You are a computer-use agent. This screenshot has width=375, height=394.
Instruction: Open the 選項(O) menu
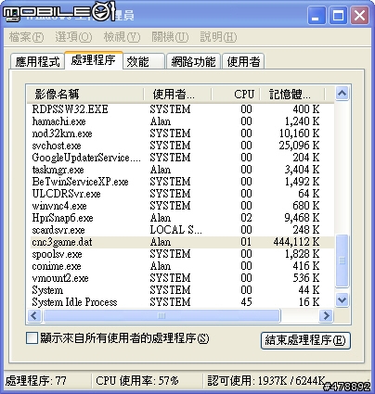73,37
